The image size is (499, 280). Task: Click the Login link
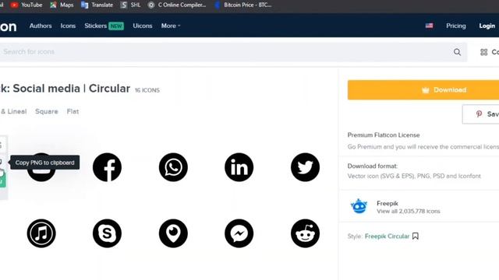coord(487,26)
